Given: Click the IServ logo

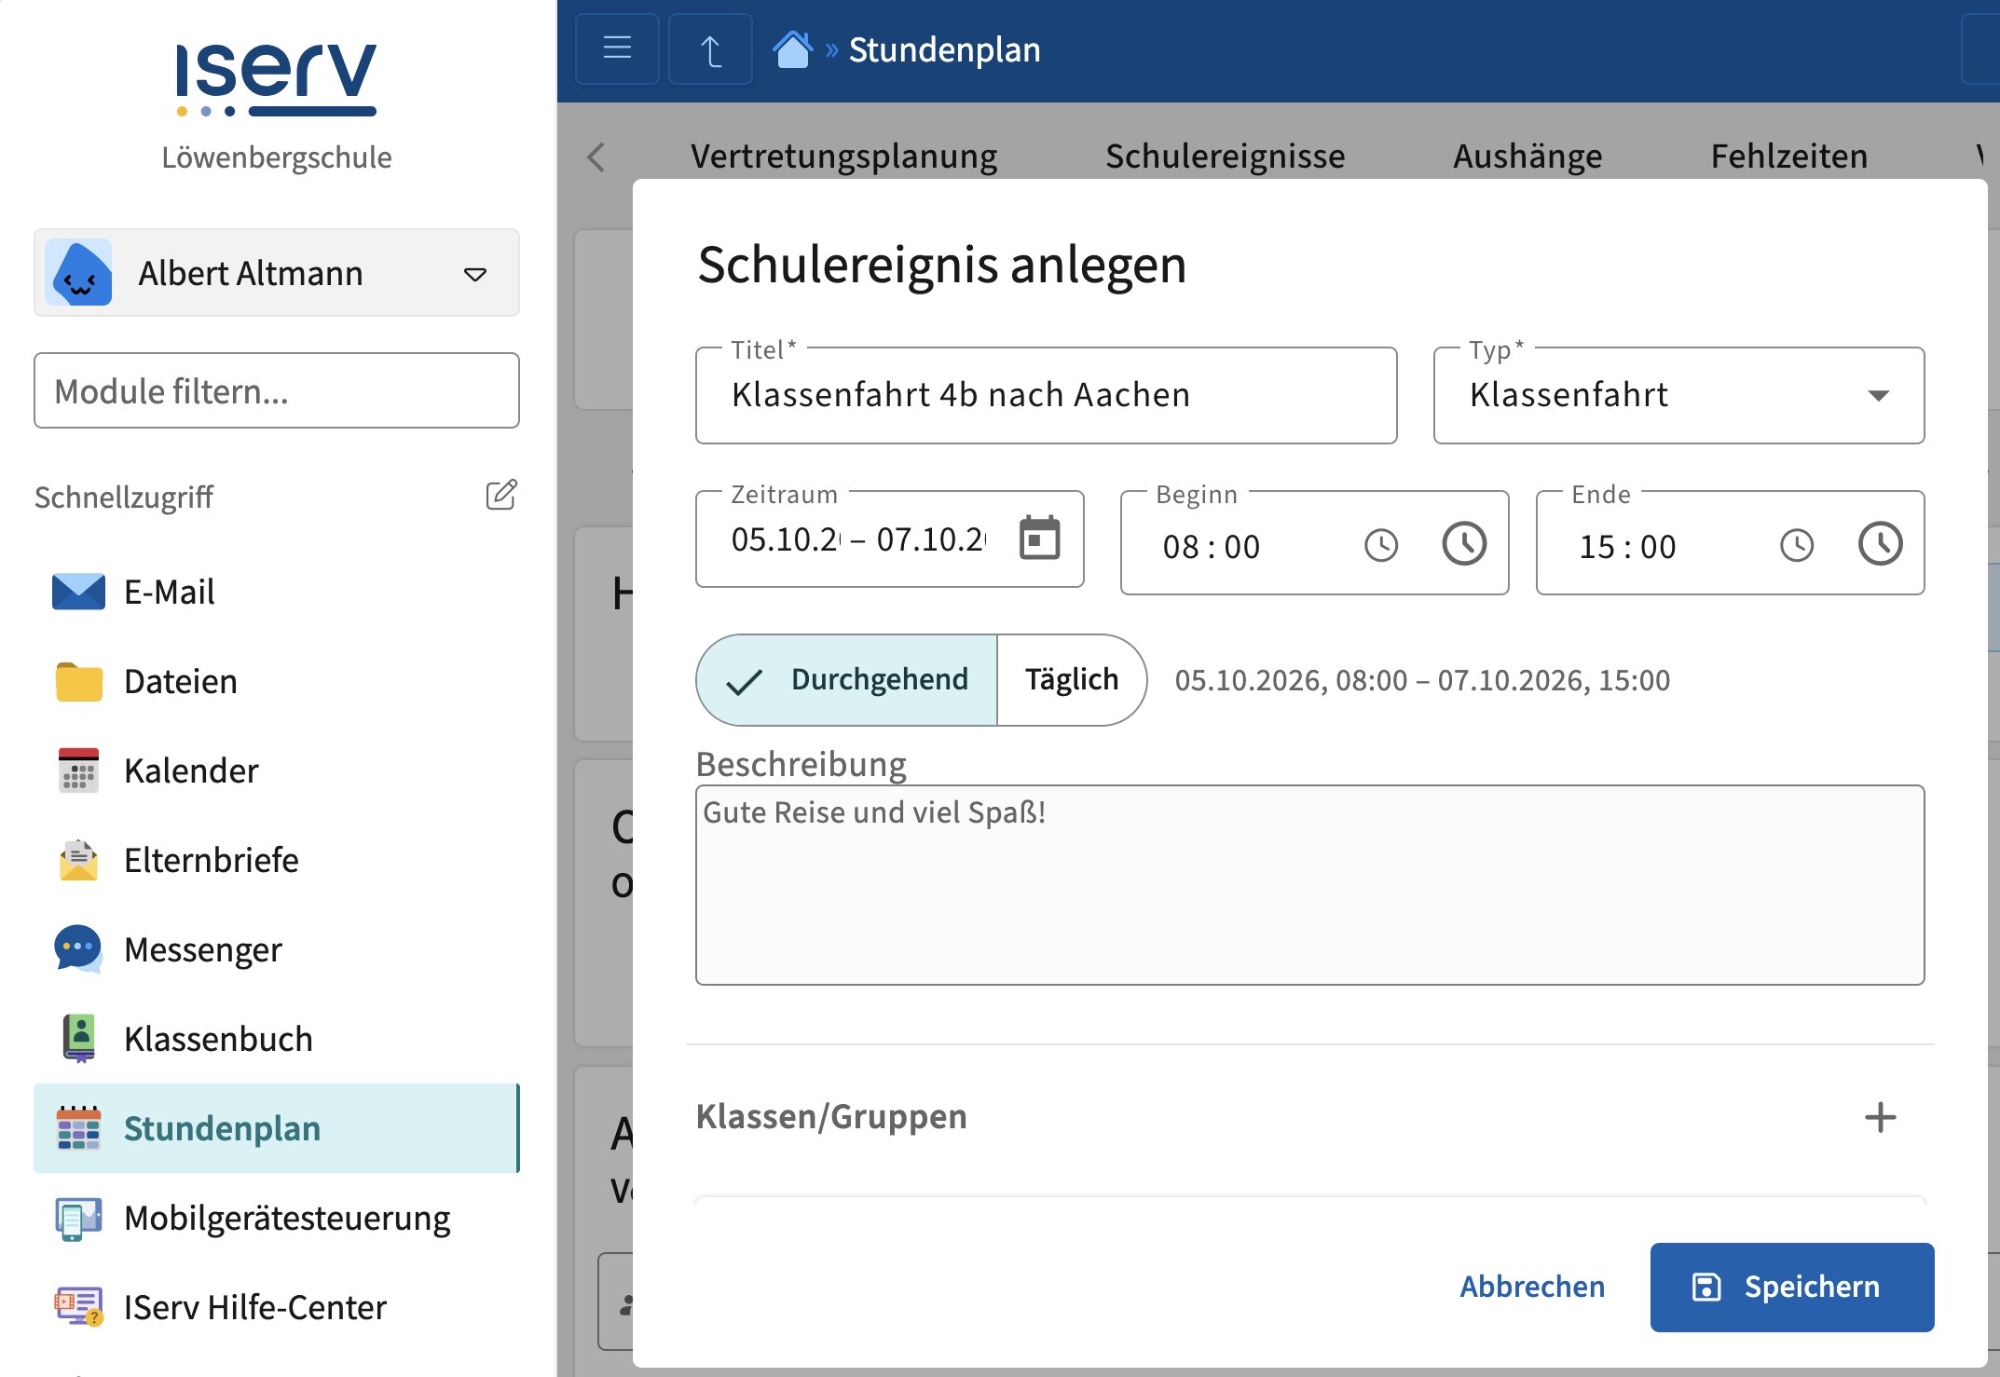Looking at the screenshot, I should coord(276,79).
